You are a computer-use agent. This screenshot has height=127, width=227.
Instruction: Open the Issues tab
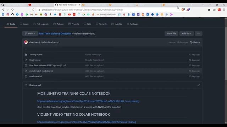tap(24, 24)
